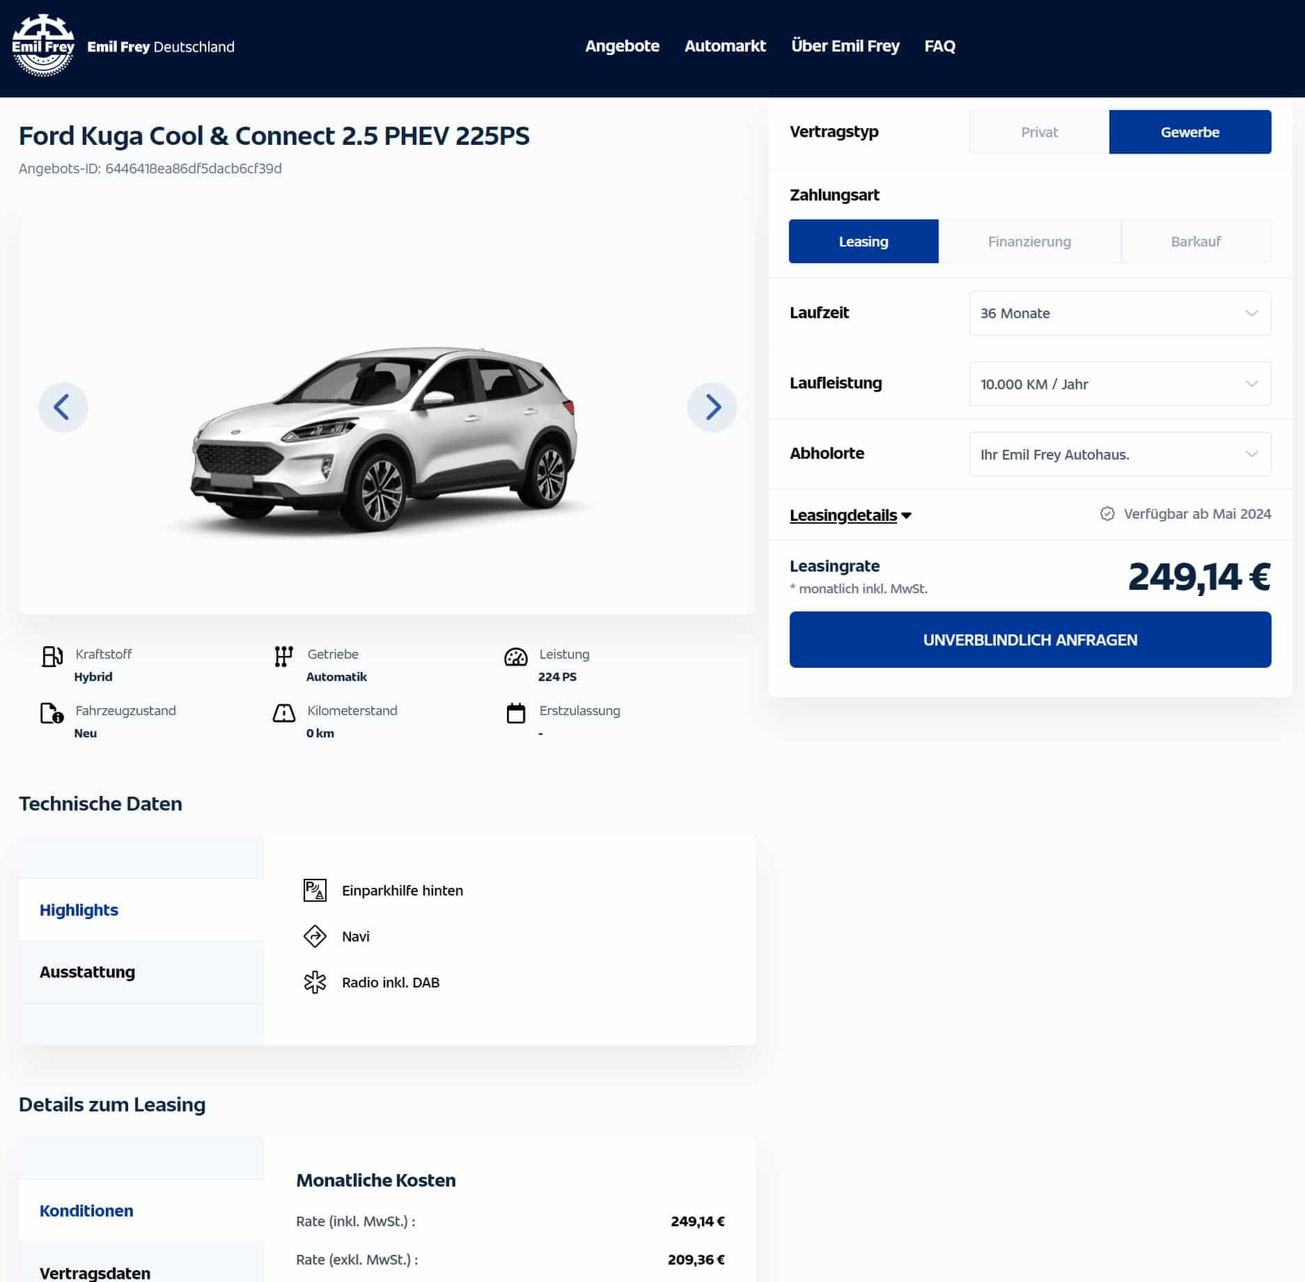The width and height of the screenshot is (1305, 1282).
Task: Click the Getriebe gearshift icon
Action: point(283,656)
